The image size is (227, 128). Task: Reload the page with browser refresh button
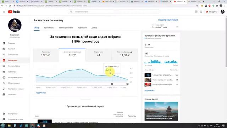[x=10, y=6]
